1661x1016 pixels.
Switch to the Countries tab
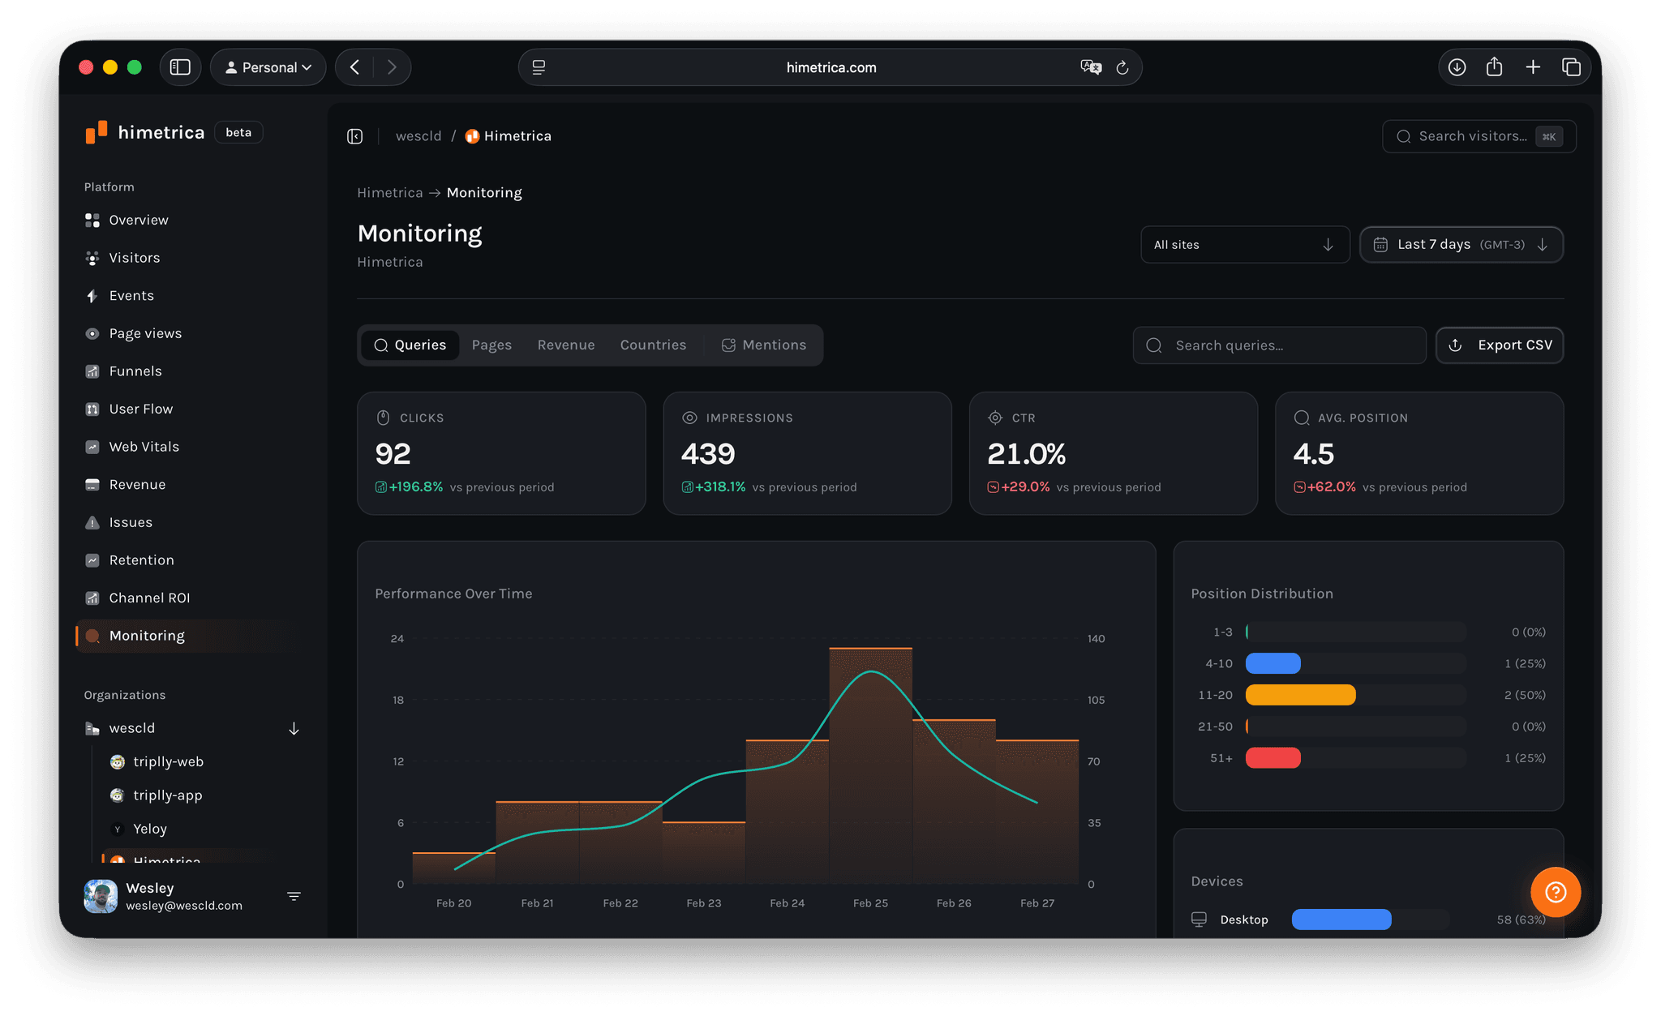(653, 345)
